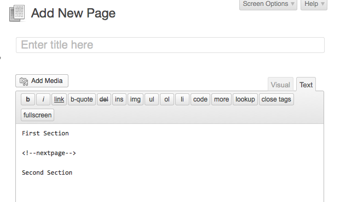Screen dimensions: 340x202
Task: Switch to the Visual editor tab
Action: point(280,85)
